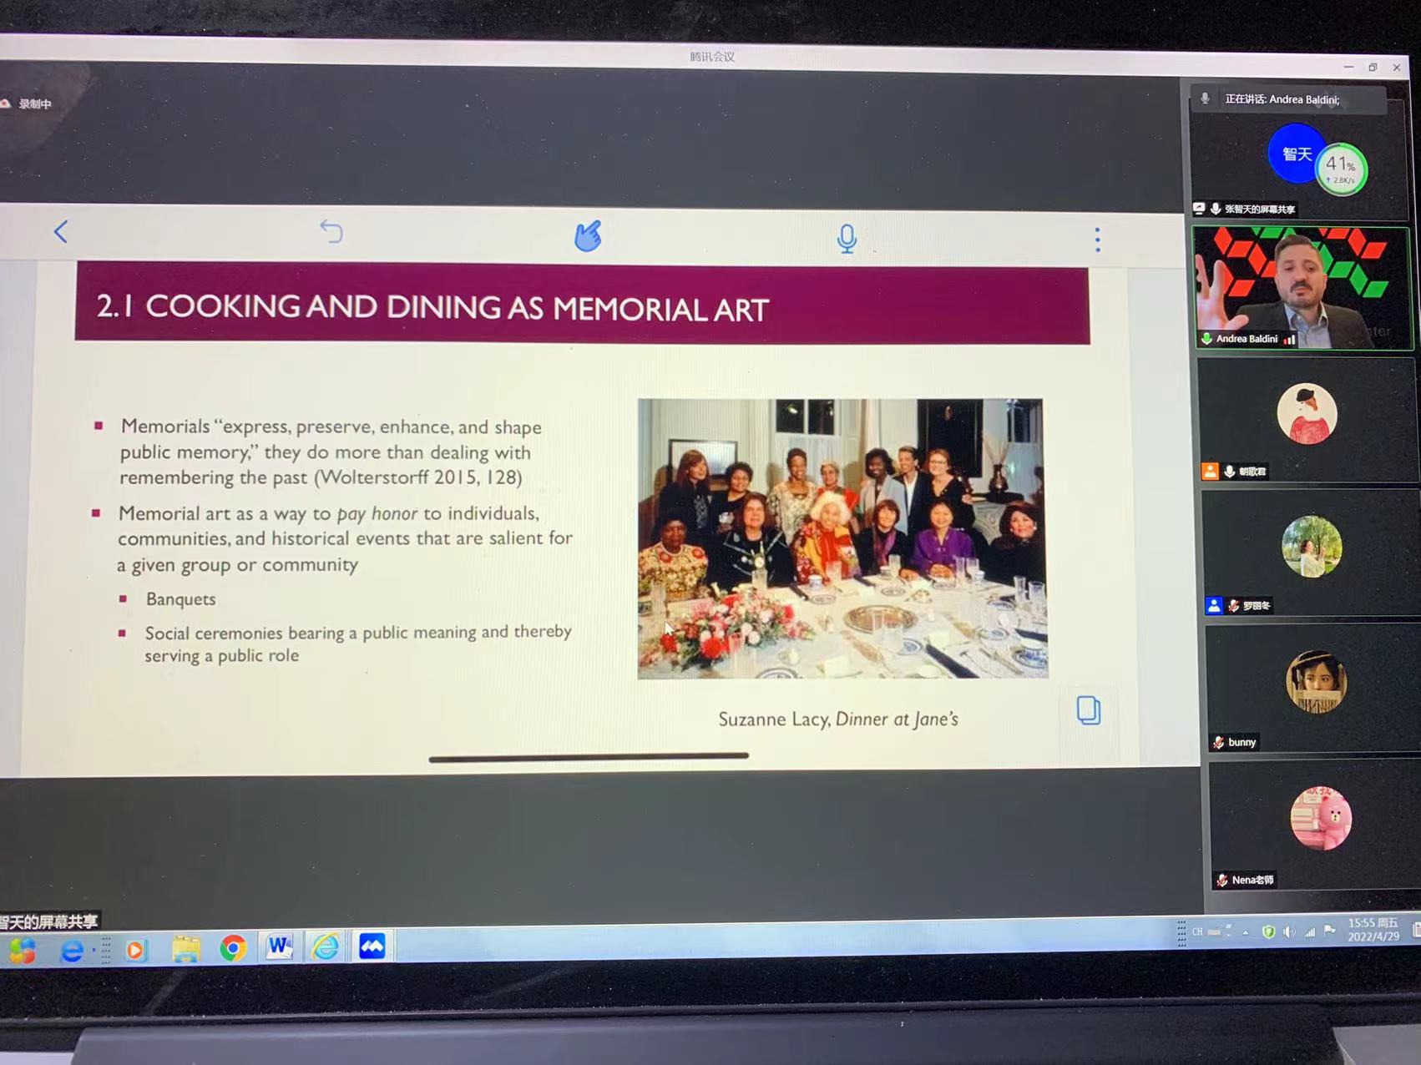Select Andrea Baldini's video tile
The image size is (1421, 1065).
(1302, 288)
